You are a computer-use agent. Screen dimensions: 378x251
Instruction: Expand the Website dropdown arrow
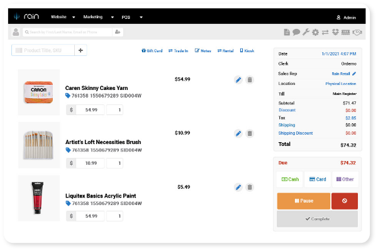click(74, 17)
